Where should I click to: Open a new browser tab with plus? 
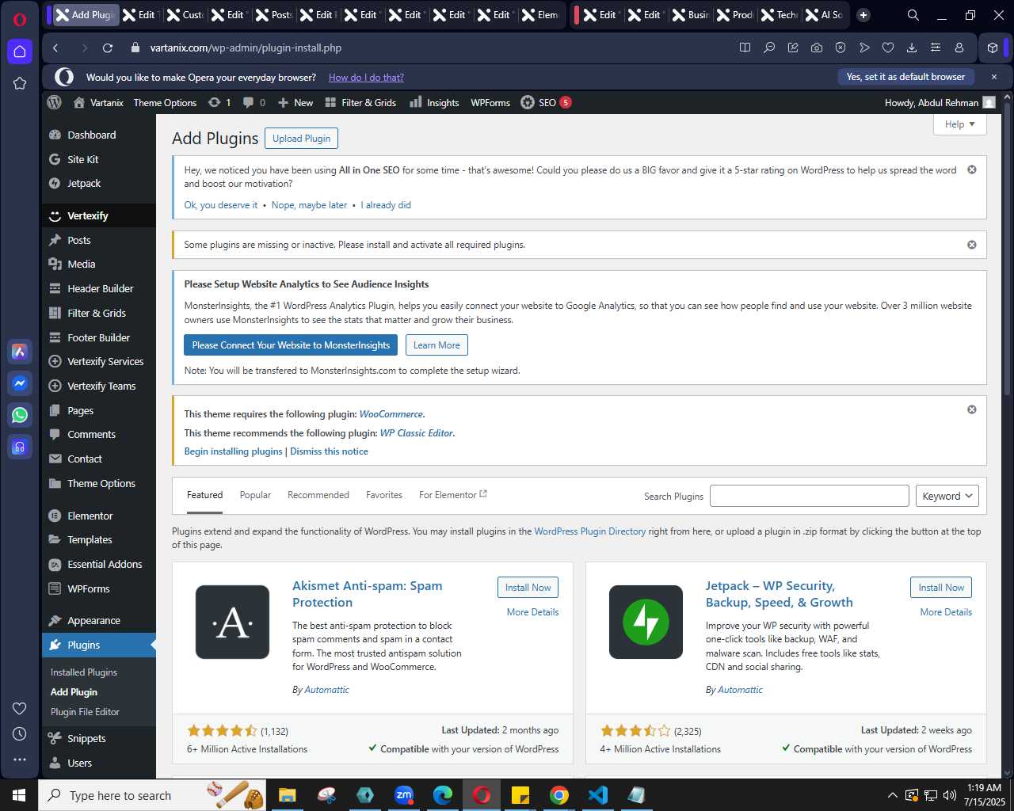point(863,15)
